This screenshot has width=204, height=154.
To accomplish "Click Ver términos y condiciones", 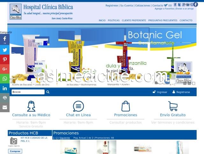I will point(173,122).
